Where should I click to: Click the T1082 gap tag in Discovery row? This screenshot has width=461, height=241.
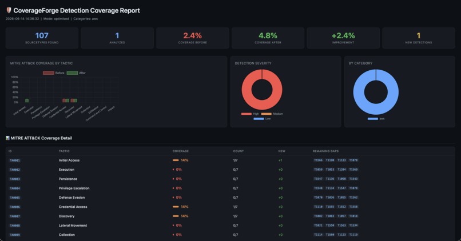pyautogui.click(x=318, y=216)
